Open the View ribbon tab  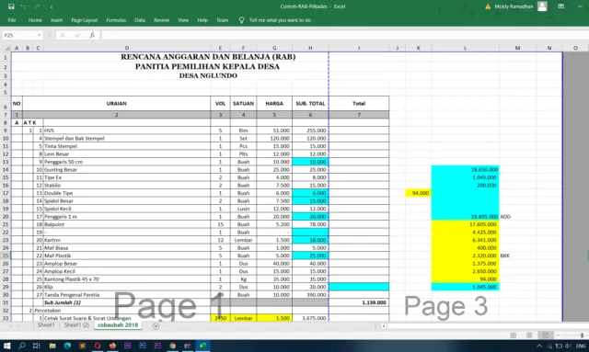point(183,20)
